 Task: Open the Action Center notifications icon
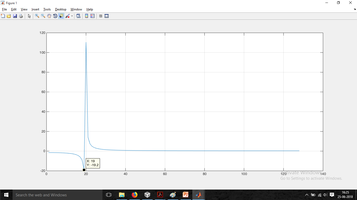tap(332, 195)
